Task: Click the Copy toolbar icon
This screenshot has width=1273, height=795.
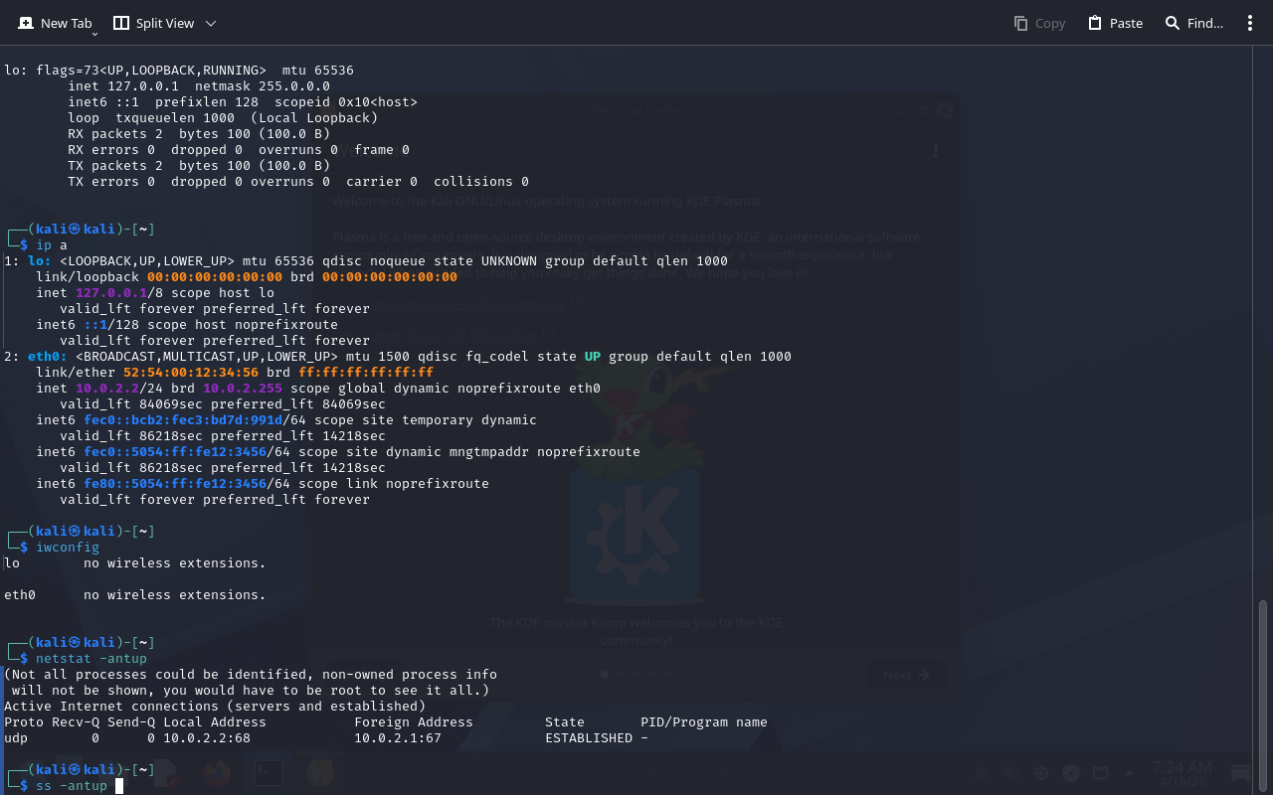Action: (x=1020, y=23)
